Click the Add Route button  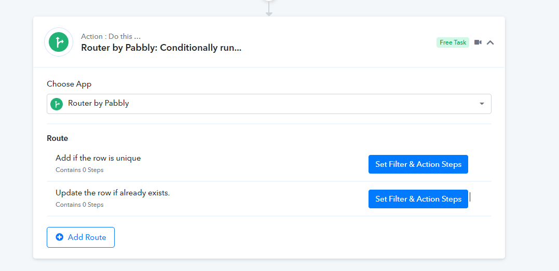pos(80,237)
